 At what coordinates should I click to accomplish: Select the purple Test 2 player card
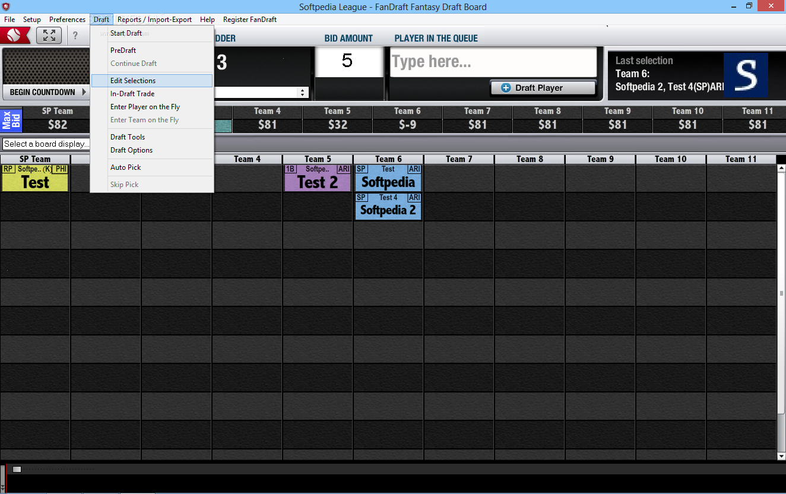tap(318, 178)
